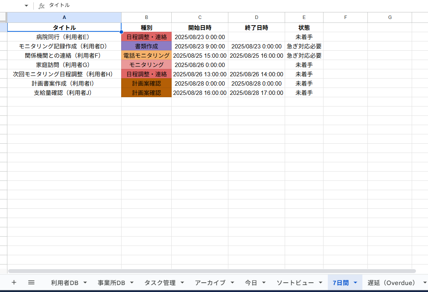Select end date 2025/08/25 16:00:00

click(x=257, y=55)
